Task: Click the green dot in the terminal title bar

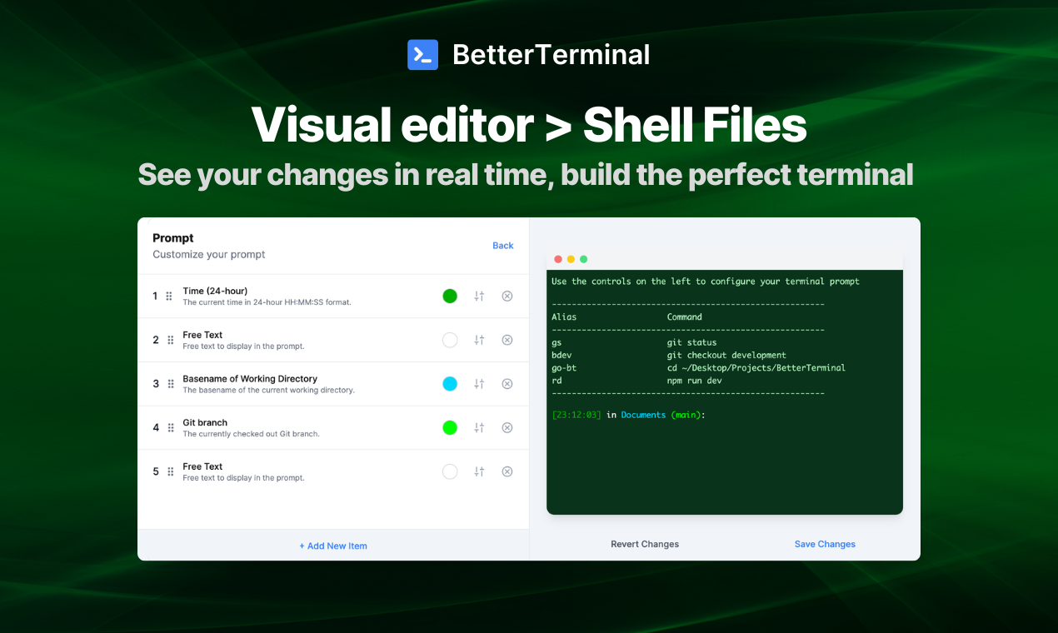Action: tap(583, 259)
